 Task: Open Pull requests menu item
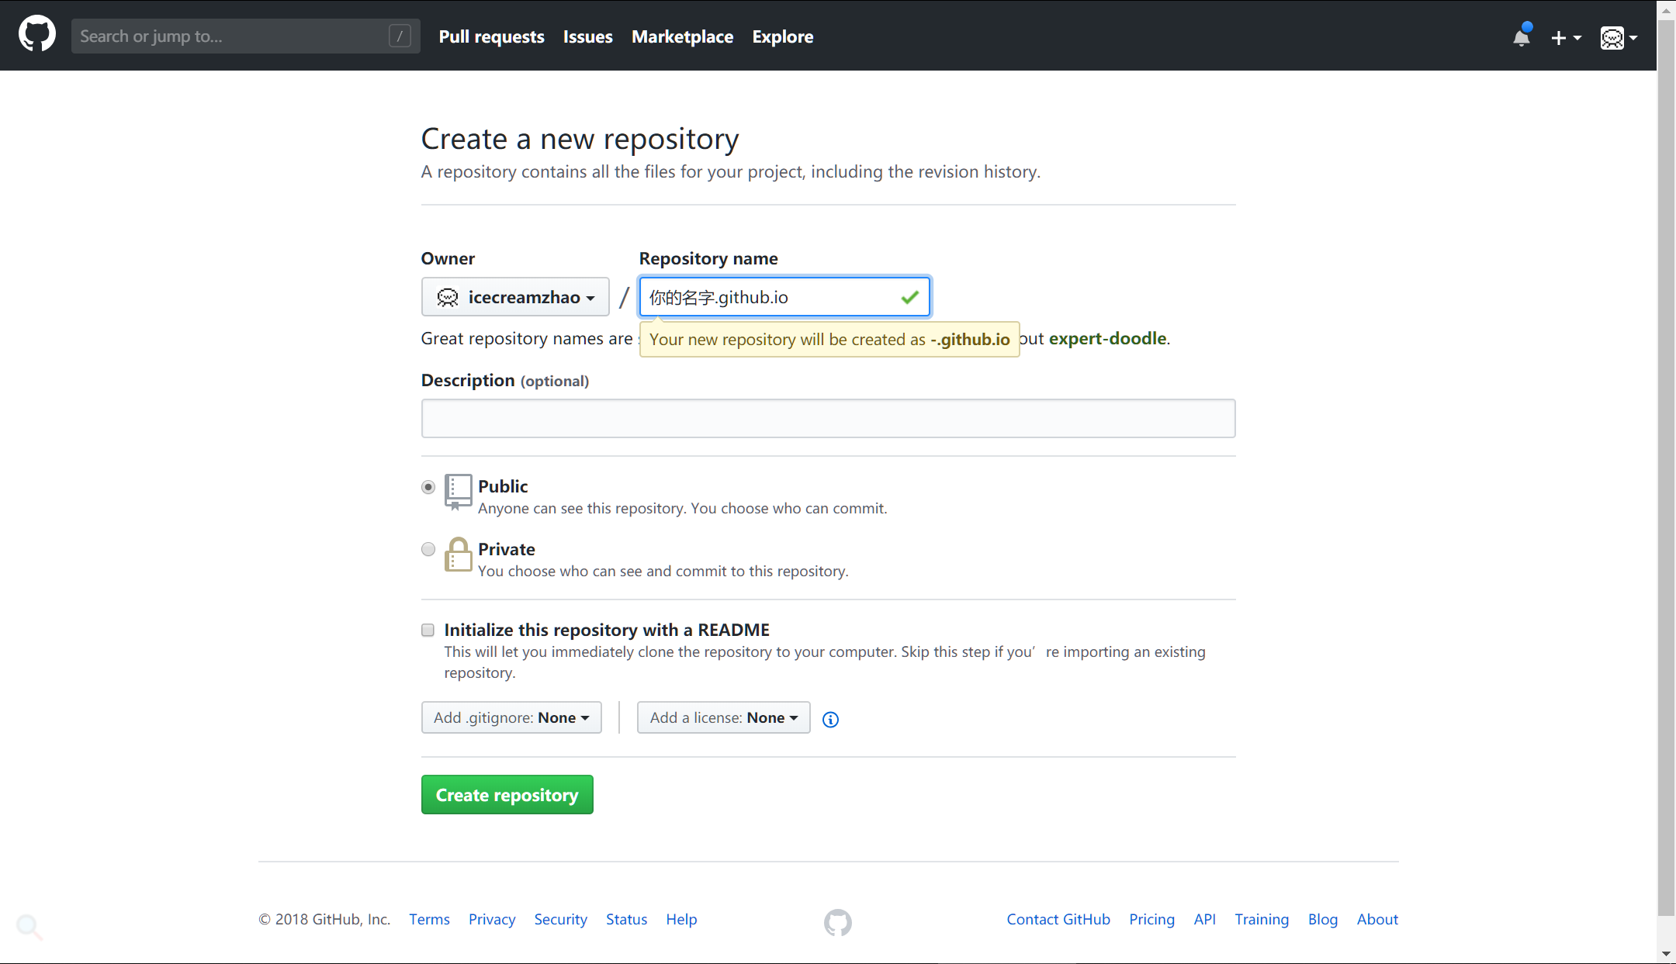point(491,36)
